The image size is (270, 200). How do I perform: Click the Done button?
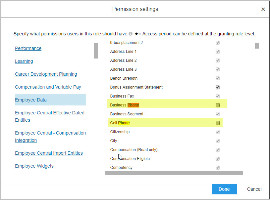224,189
